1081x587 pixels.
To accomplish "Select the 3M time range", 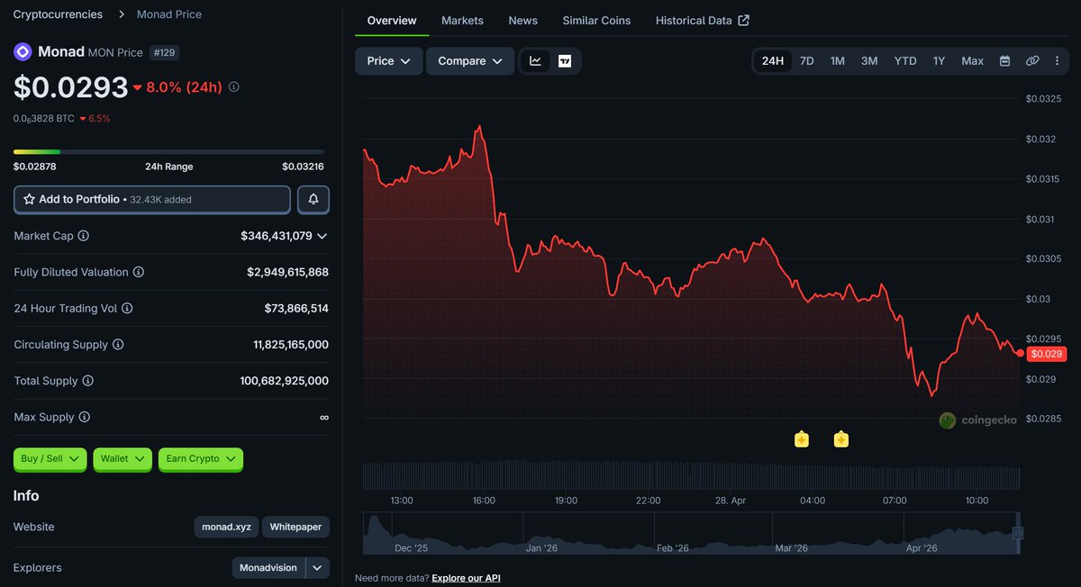I will tap(869, 61).
